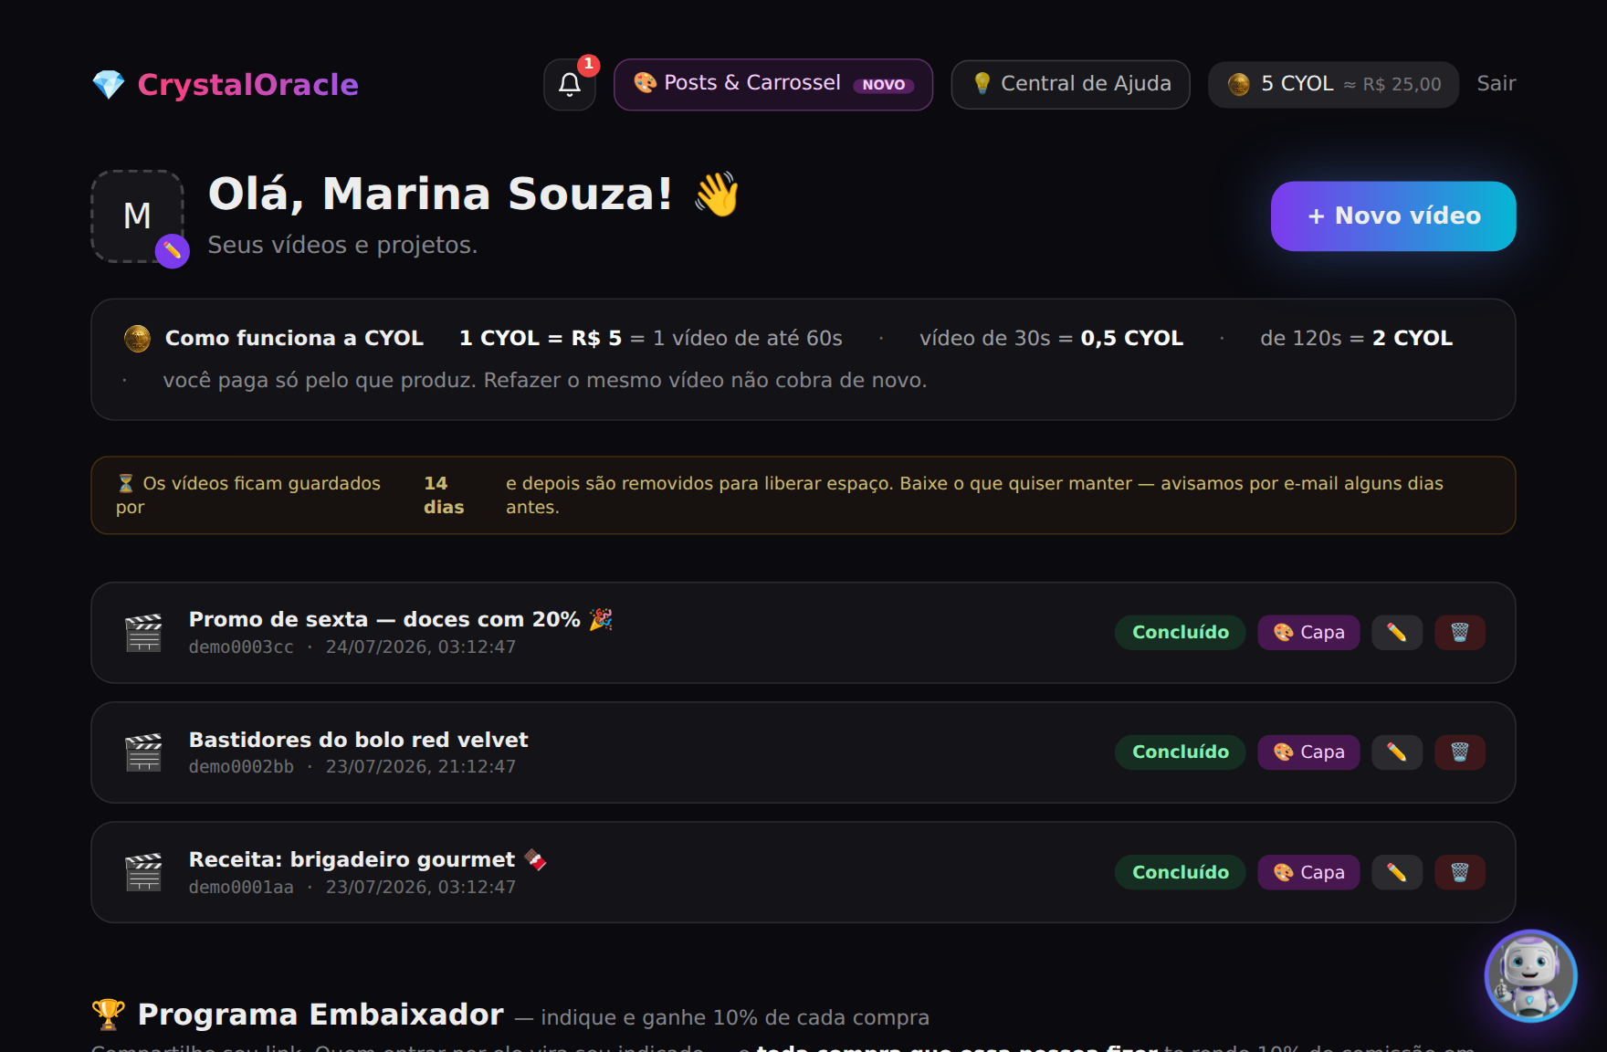The height and width of the screenshot is (1052, 1607).
Task: Open the notifications bell
Action: [570, 85]
